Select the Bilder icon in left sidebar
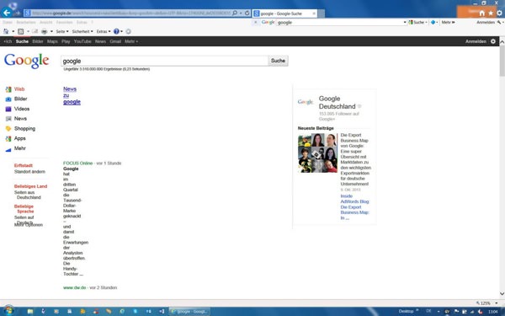This screenshot has width=505, height=316. pyautogui.click(x=8, y=99)
